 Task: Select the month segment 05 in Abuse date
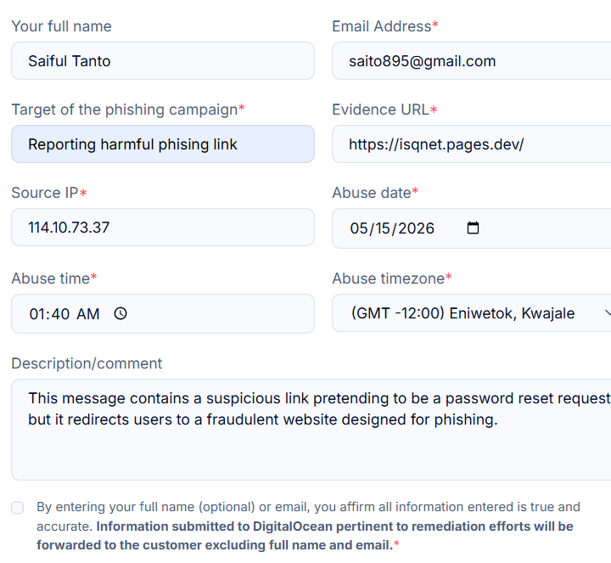coord(359,228)
